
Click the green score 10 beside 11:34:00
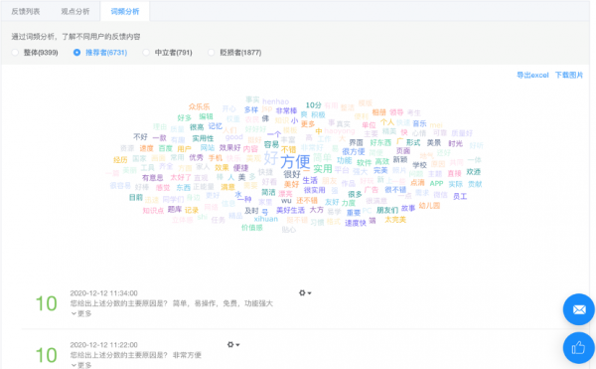[x=46, y=303]
